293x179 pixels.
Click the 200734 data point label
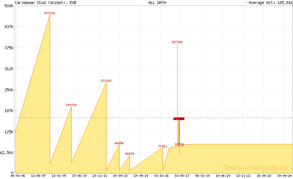(x=71, y=105)
